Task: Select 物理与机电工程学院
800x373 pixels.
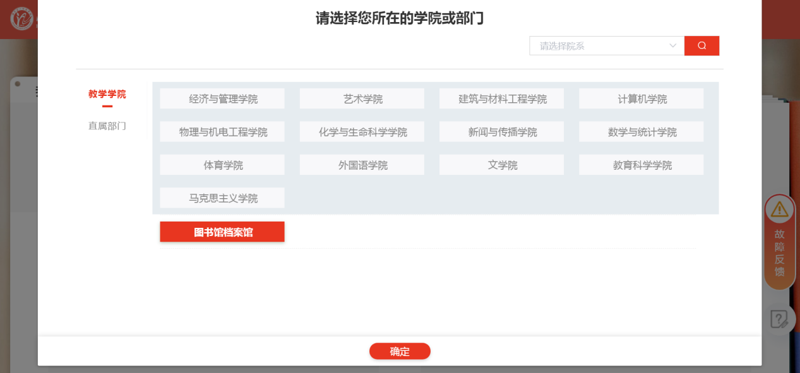Action: (222, 131)
